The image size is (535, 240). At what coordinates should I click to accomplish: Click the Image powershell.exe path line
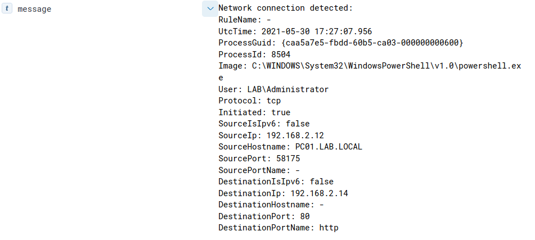369,66
